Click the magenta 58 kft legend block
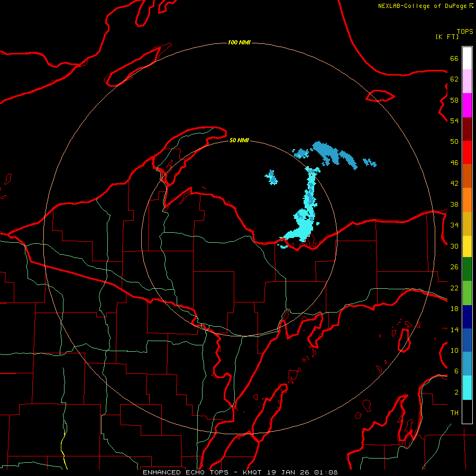This screenshot has height=476, width=476. [x=467, y=105]
